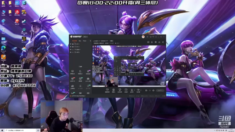235x132 pixels.
Task: Open NetEase Cloud Music desktop icon
Action: [x=17, y=13]
